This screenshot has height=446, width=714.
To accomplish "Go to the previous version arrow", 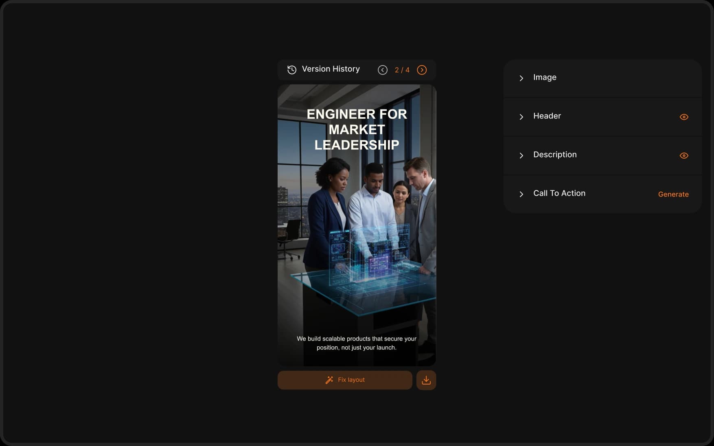I will click(382, 70).
